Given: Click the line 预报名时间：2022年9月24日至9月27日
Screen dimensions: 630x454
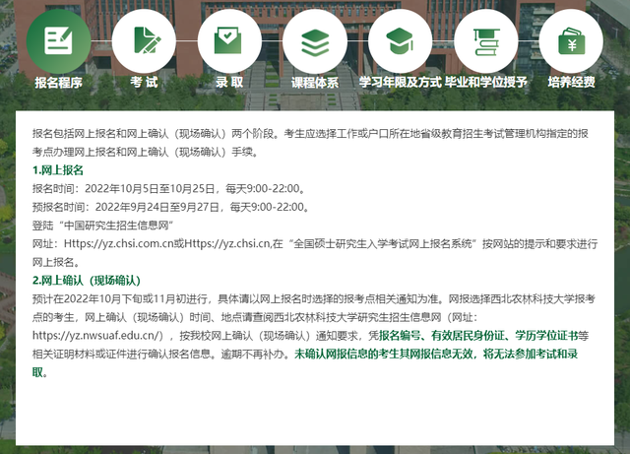Looking at the screenshot, I should [126, 207].
